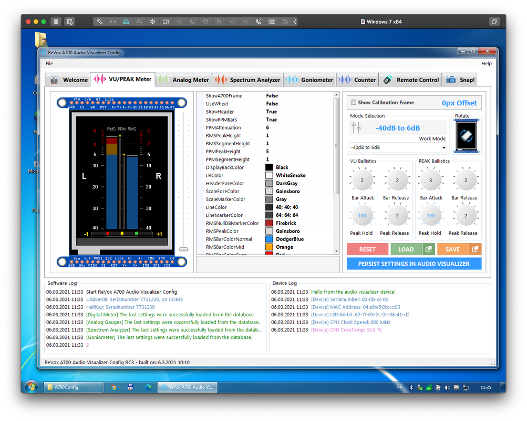Click the Bluetooth tray icon
527x421 pixels.
click(x=411, y=388)
